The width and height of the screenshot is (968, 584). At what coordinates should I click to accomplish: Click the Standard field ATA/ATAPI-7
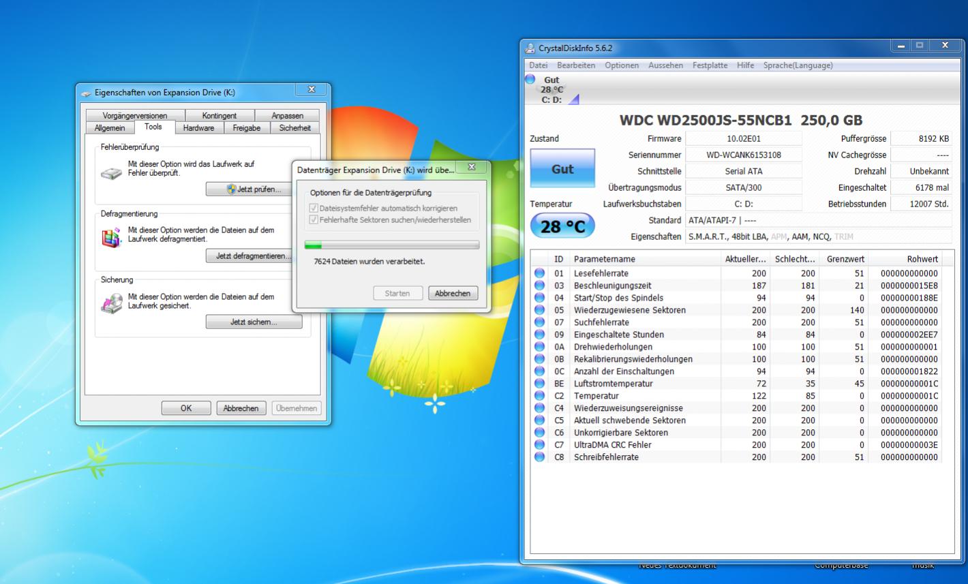818,220
